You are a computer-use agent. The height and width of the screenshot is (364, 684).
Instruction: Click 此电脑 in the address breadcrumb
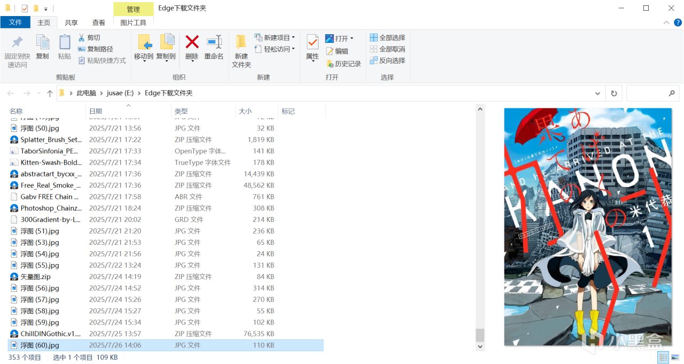point(86,93)
